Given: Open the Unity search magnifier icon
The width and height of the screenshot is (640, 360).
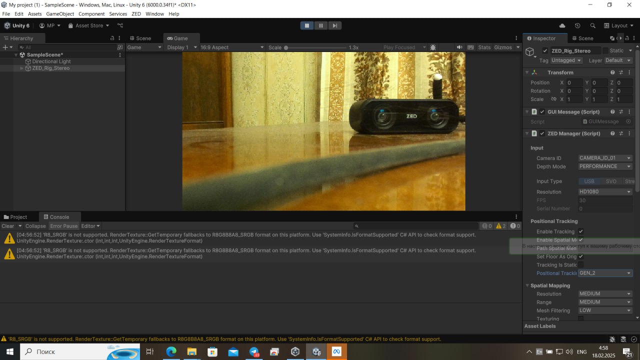Looking at the screenshot, I should click(593, 25).
